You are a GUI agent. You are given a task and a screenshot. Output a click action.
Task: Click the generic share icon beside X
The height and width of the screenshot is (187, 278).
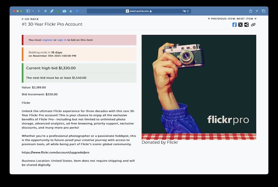coord(247,25)
